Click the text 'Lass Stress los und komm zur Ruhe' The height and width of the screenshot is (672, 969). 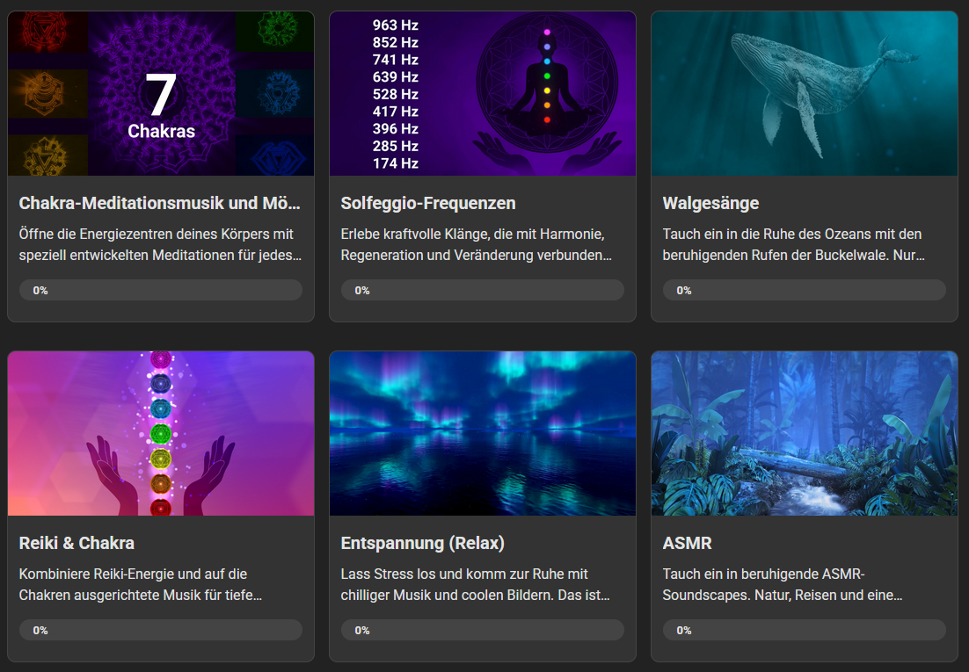475,584
